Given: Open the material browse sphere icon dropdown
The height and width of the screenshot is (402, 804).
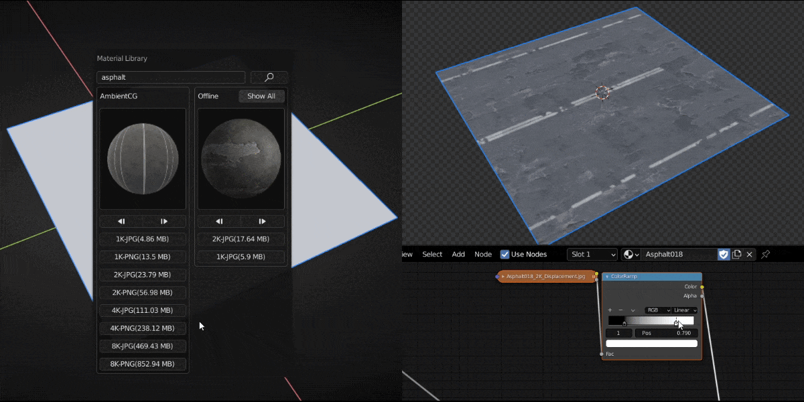Looking at the screenshot, I should click(630, 255).
